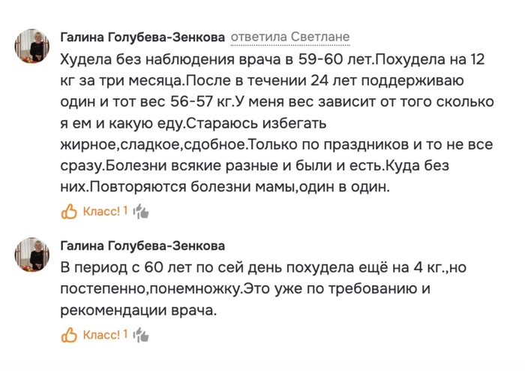The image size is (525, 371).
Task: Open Галина Голубева-Зенкова profile from first comment
Action: point(142,37)
